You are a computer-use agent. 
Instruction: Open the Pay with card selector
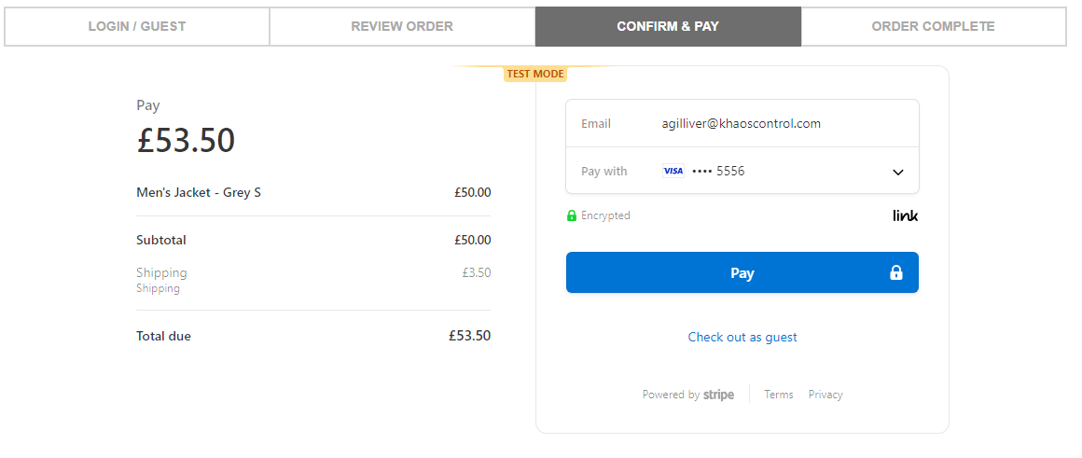(742, 171)
